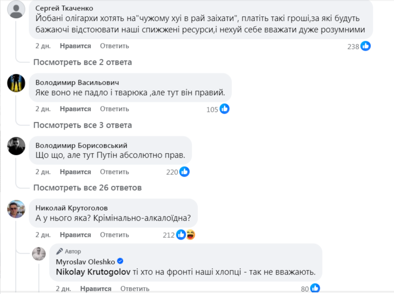Expand all 3 replies under Володимир Васильович

[82, 125]
